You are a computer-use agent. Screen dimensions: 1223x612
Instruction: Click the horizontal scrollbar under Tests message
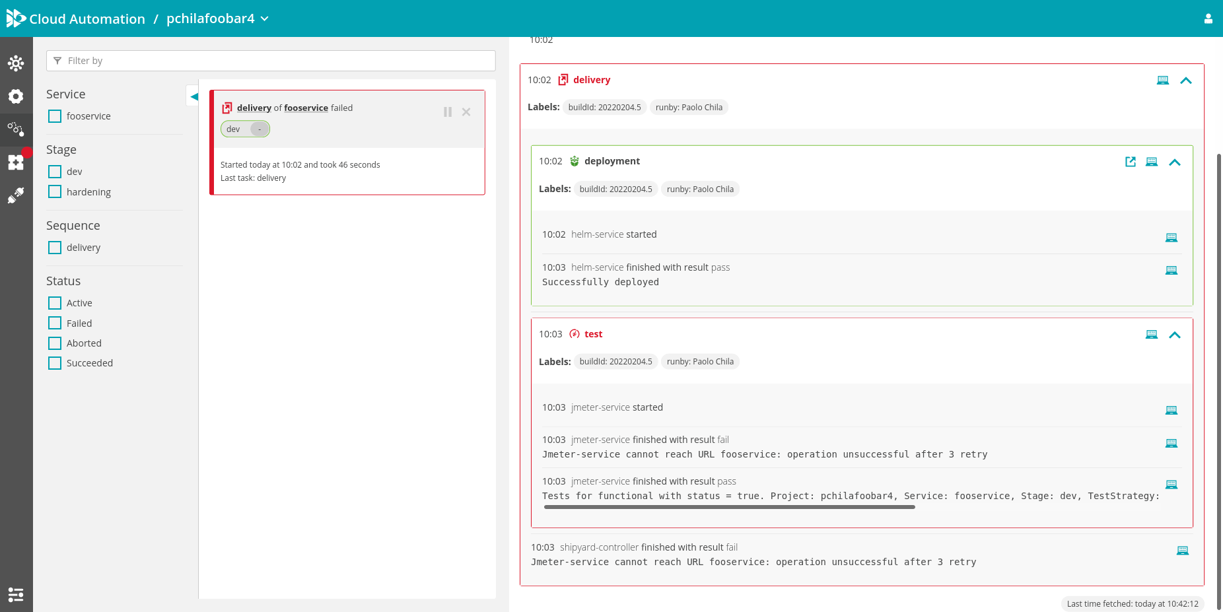coord(730,507)
